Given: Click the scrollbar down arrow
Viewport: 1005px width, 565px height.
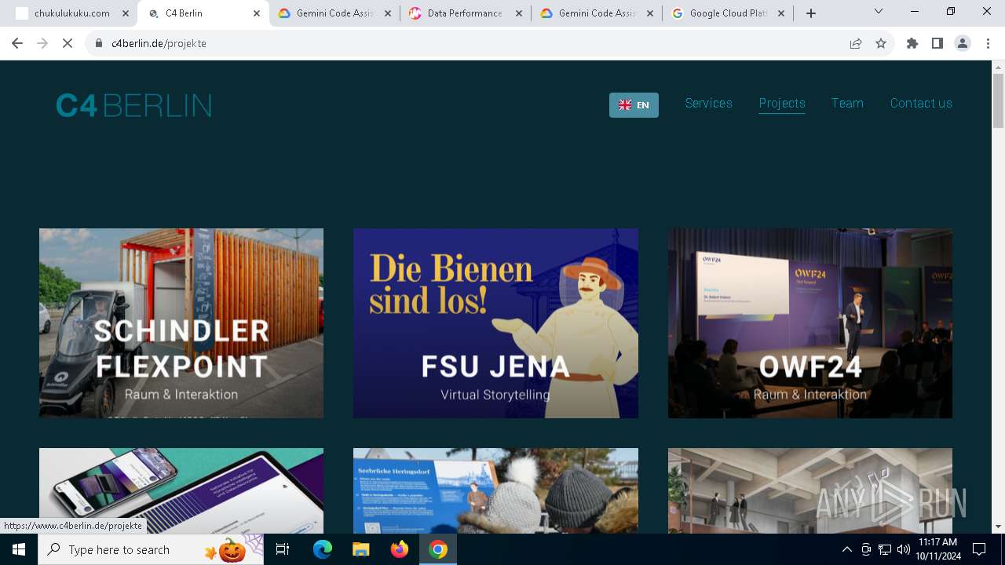Looking at the screenshot, I should [999, 527].
